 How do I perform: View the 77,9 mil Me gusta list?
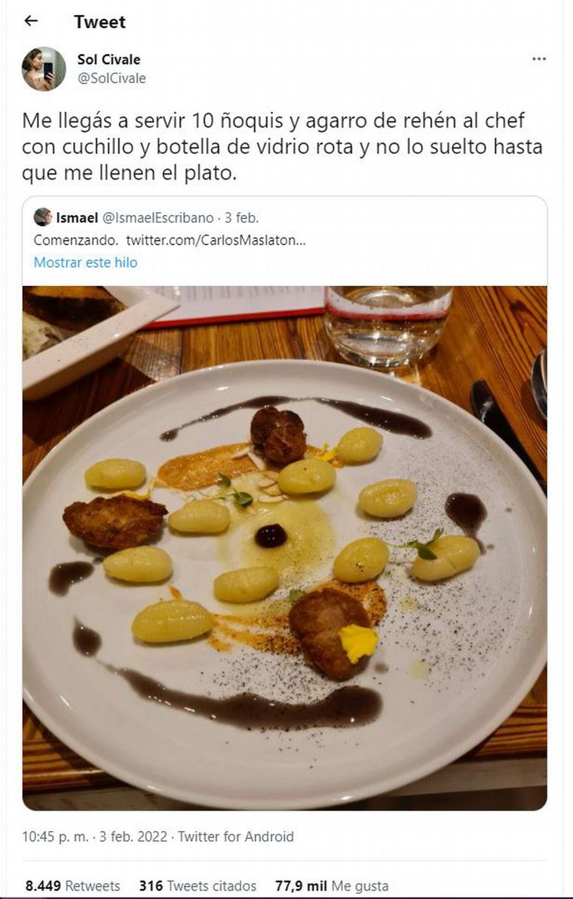[x=331, y=885]
